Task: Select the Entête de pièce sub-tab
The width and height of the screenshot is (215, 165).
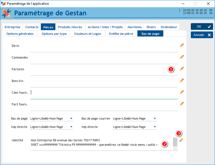Action: pyautogui.click(x=121, y=34)
